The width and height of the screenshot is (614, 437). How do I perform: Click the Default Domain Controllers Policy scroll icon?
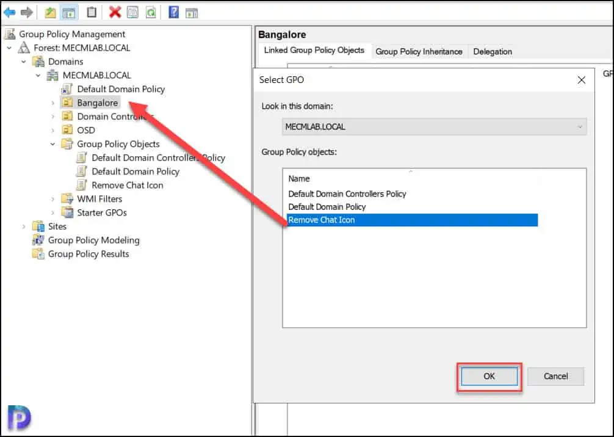[x=81, y=158]
